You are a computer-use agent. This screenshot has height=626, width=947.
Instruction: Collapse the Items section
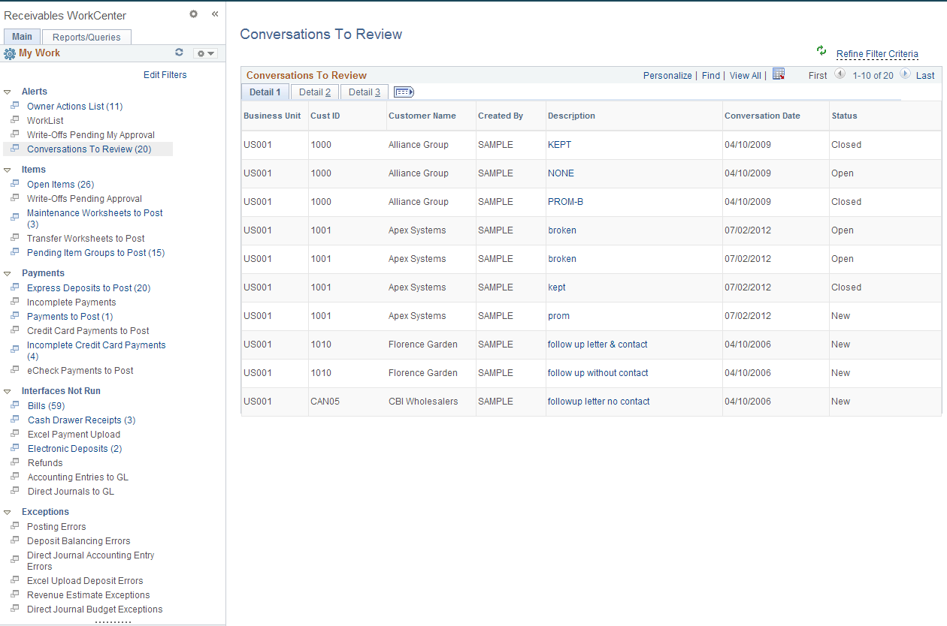coord(8,170)
